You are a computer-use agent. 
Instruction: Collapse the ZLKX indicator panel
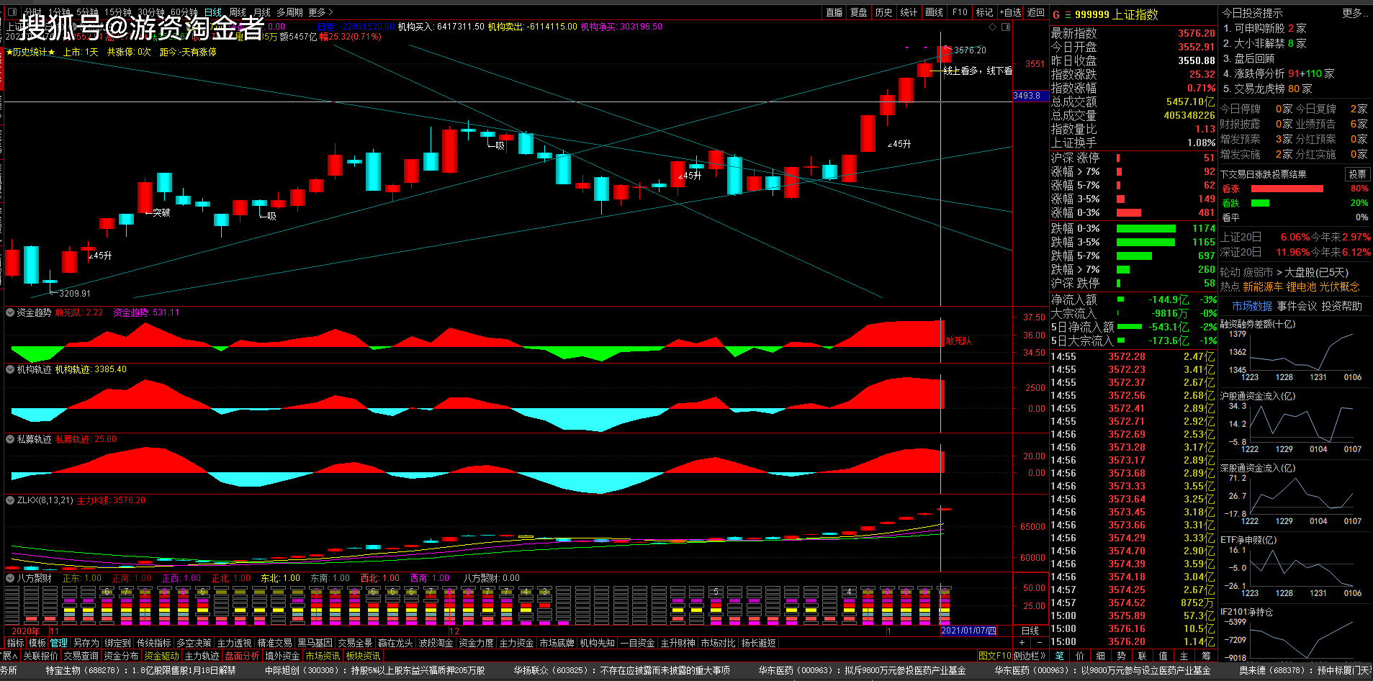pyautogui.click(x=10, y=500)
